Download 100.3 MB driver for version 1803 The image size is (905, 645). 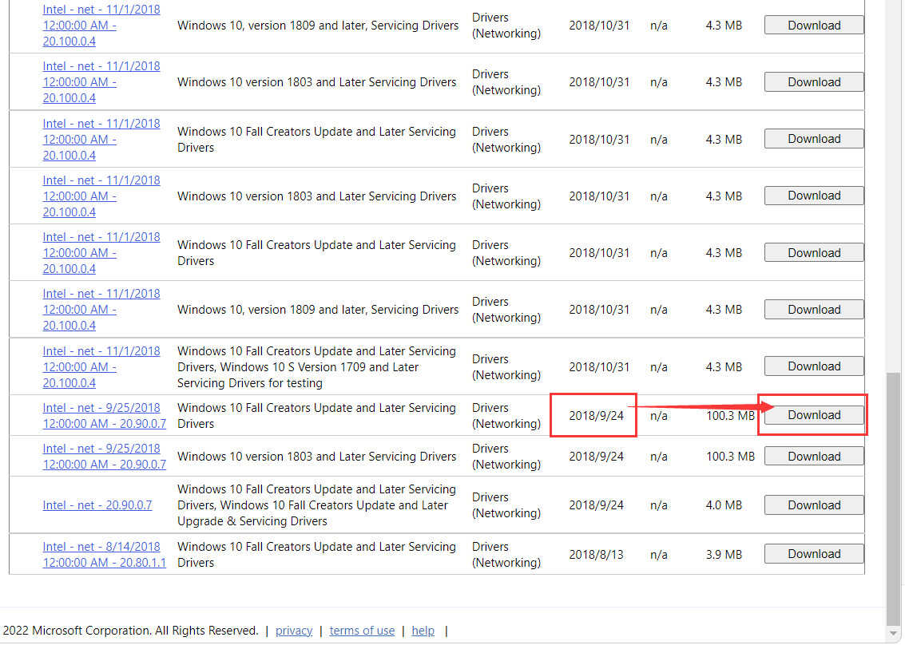tap(814, 457)
